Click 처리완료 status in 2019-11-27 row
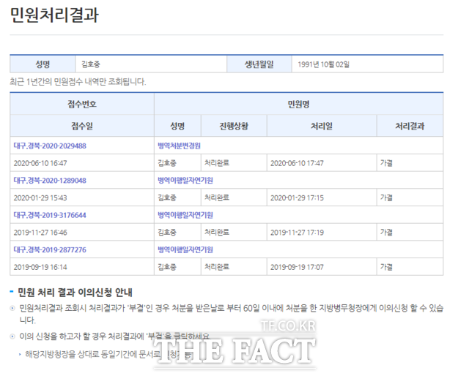Image resolution: width=469 pixels, height=376 pixels. [x=217, y=233]
